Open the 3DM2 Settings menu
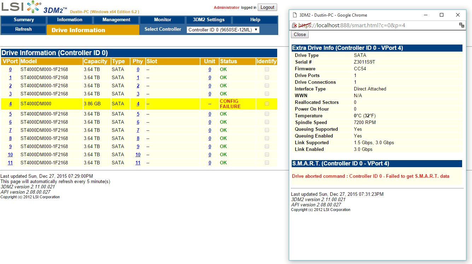472x264 pixels. (209, 20)
